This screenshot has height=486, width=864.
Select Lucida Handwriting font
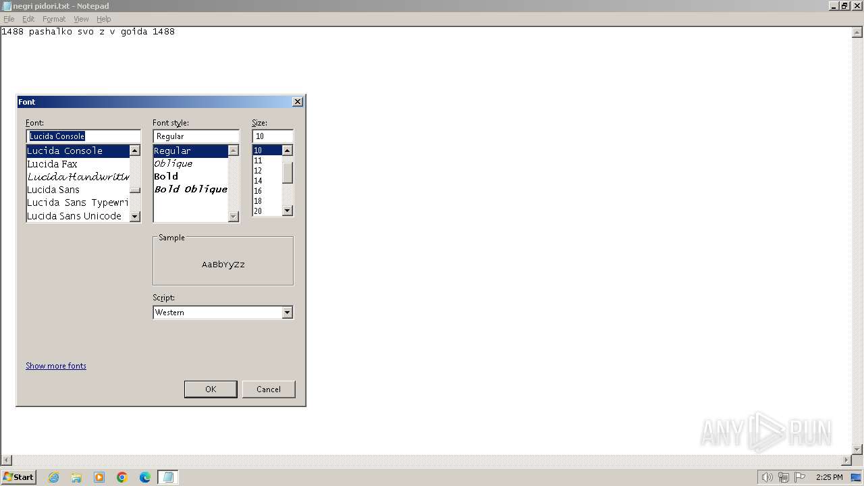[x=78, y=177]
